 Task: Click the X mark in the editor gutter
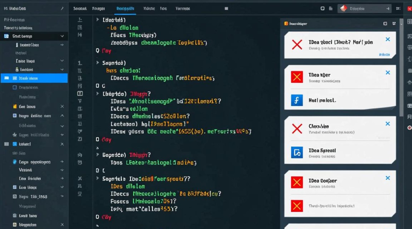coord(80,178)
